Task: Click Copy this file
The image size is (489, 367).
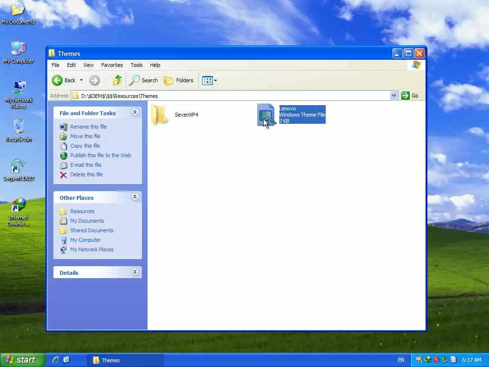Action: click(85, 146)
